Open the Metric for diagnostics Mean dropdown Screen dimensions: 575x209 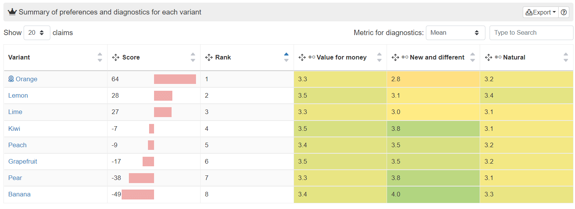tap(456, 33)
